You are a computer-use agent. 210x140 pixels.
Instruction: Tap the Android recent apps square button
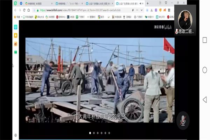click(x=205, y=40)
